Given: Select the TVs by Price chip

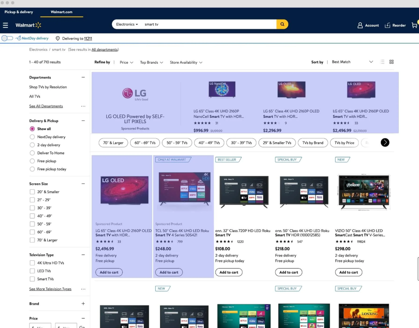Looking at the screenshot, I should (344, 143).
